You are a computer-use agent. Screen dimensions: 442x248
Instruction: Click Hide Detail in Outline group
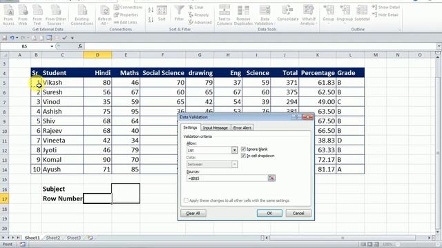(x=385, y=15)
